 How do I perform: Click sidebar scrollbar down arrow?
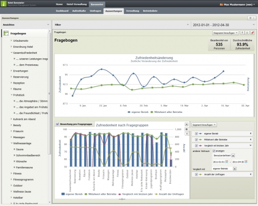pos(49,202)
